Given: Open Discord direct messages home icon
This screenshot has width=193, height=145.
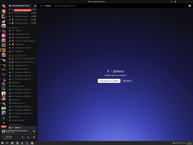Looking at the screenshot, I should (3, 6).
